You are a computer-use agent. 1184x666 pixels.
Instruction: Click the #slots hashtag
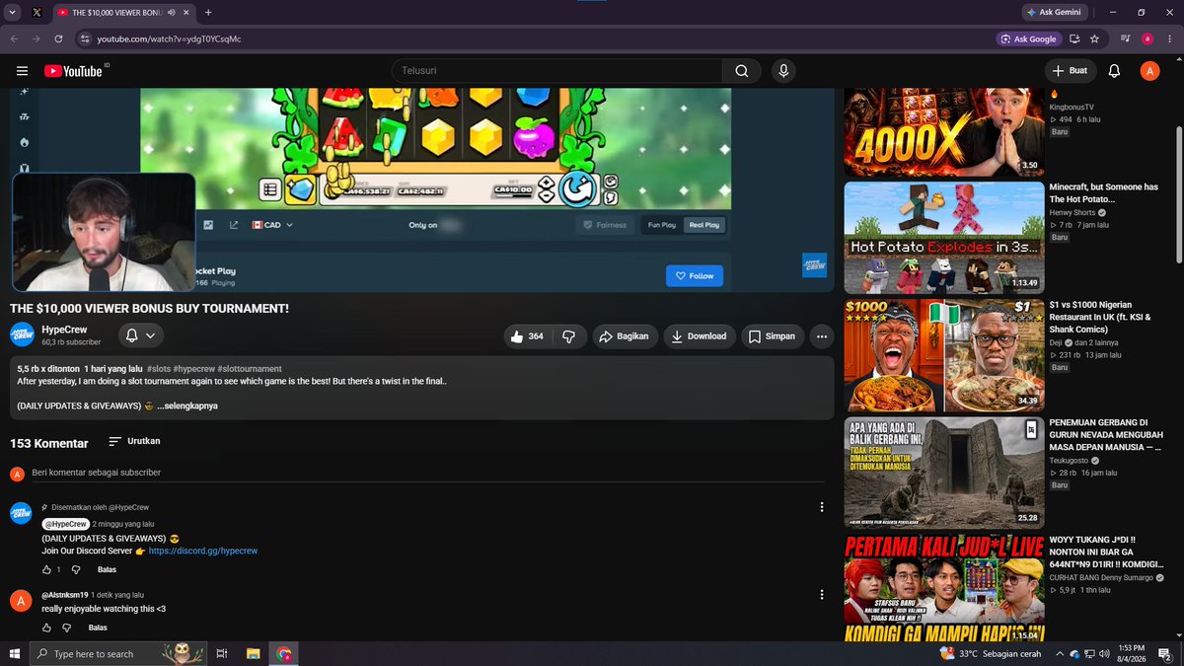click(x=158, y=369)
